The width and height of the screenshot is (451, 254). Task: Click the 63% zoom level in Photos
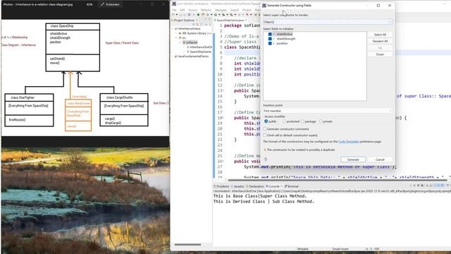click(x=89, y=4)
